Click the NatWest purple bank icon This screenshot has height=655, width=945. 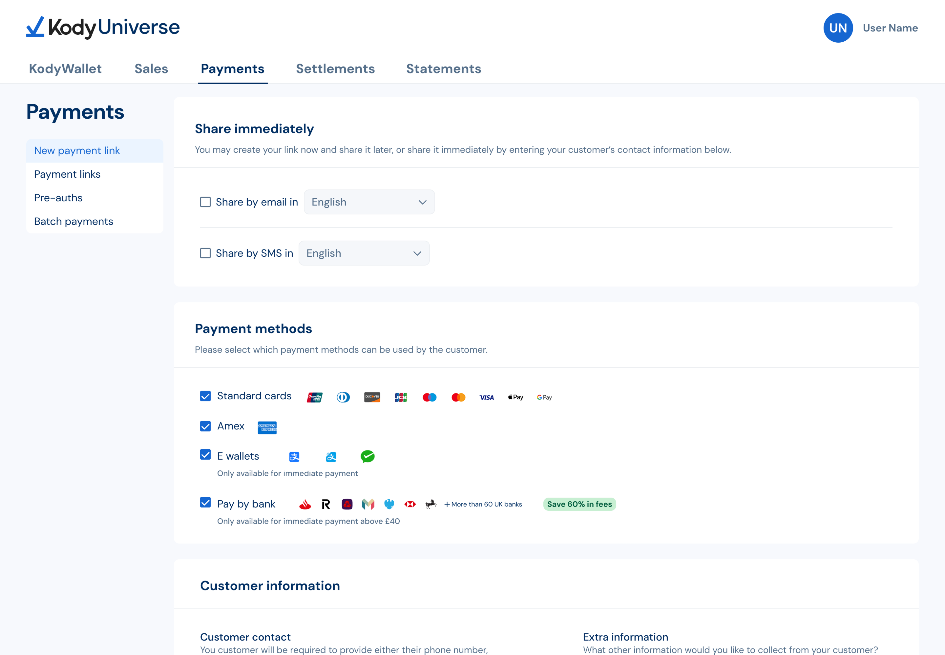click(347, 505)
